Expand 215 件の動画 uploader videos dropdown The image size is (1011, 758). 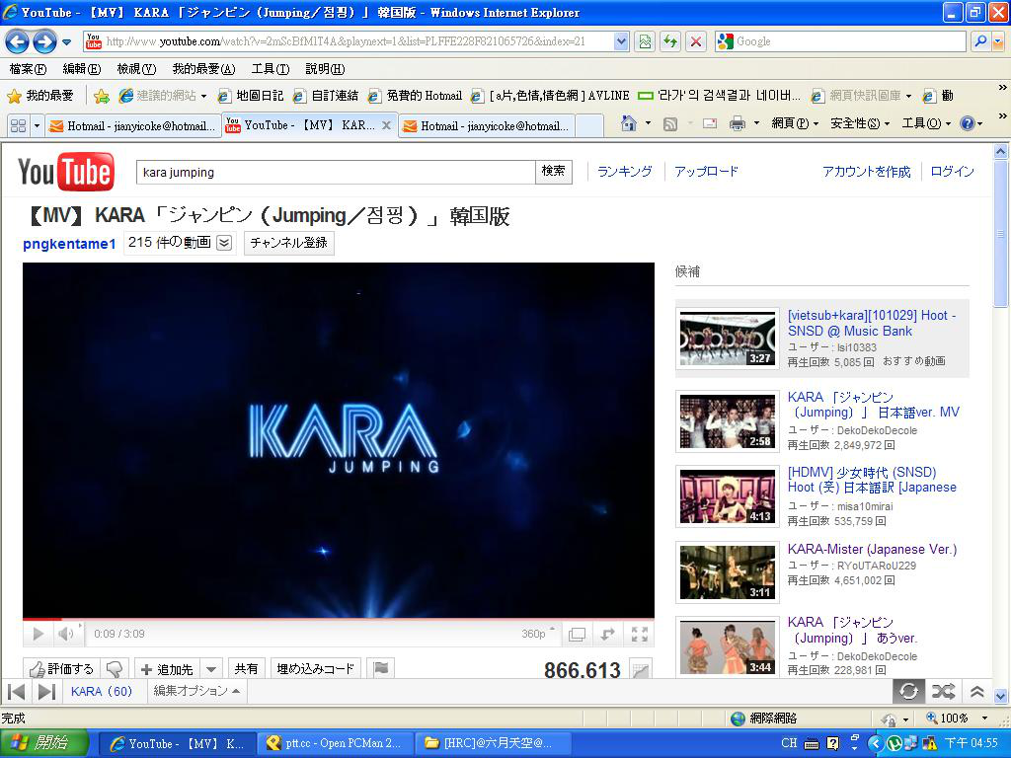(224, 243)
